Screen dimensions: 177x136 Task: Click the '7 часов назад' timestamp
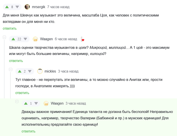pos(58,7)
